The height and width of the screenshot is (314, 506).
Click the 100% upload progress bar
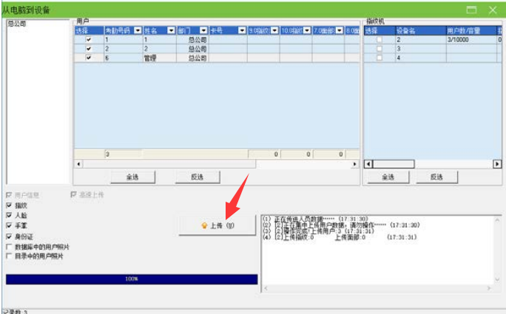[132, 279]
